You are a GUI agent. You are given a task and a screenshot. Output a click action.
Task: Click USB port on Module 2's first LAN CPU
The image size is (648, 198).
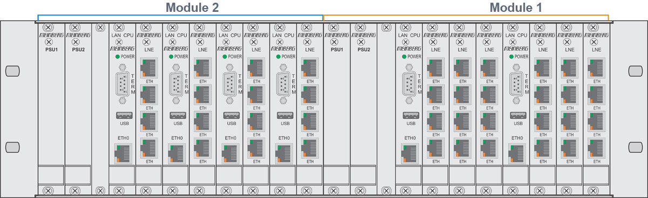coord(124,115)
